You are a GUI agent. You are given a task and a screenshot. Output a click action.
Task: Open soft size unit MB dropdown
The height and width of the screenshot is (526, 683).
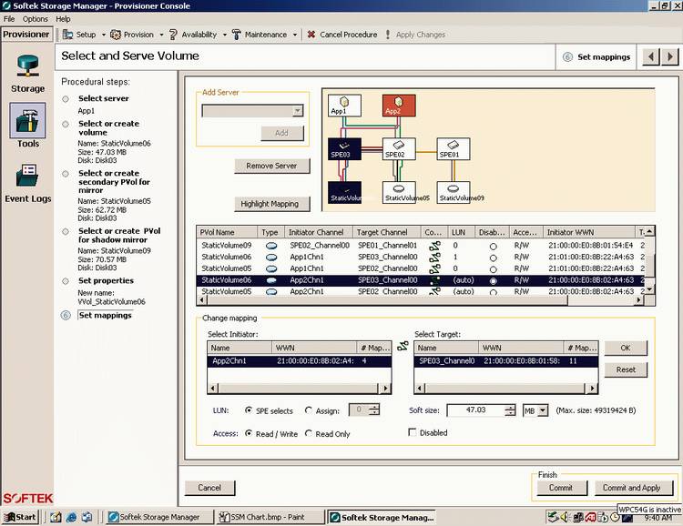pos(543,410)
